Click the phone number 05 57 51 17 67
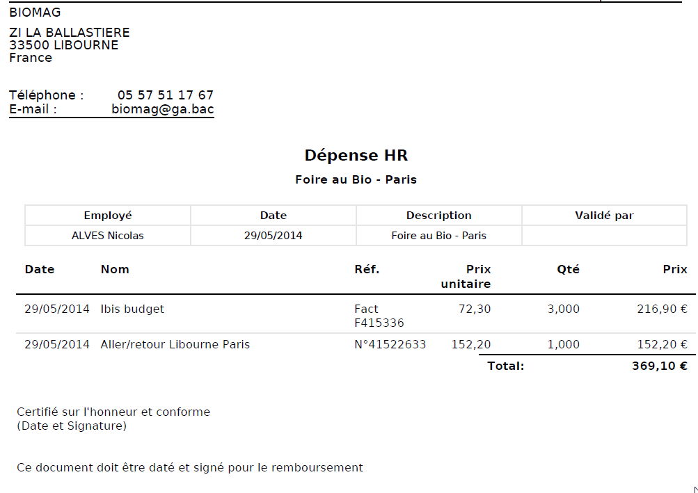 coord(166,95)
